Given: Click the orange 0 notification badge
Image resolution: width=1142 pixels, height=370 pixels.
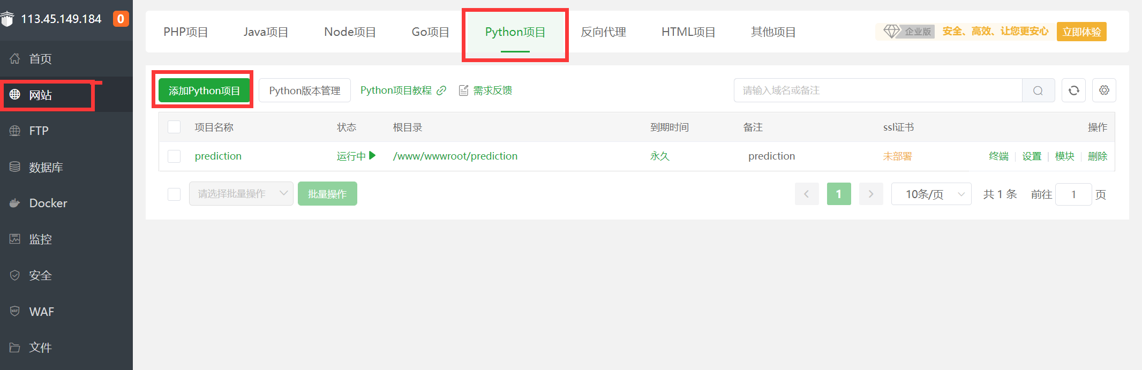Looking at the screenshot, I should [x=121, y=19].
